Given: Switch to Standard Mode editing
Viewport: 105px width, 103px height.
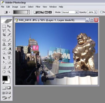Looking at the screenshot, I should (4, 88).
